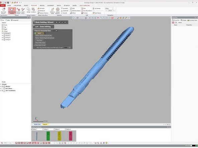Viewport: 198px width, 148px height.
Task: Expand the Drill pt 4 tree item
Action: click(2, 40)
